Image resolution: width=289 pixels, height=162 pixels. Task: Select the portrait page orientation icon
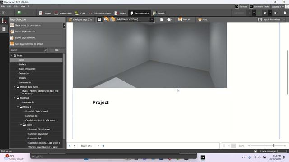click(99, 19)
